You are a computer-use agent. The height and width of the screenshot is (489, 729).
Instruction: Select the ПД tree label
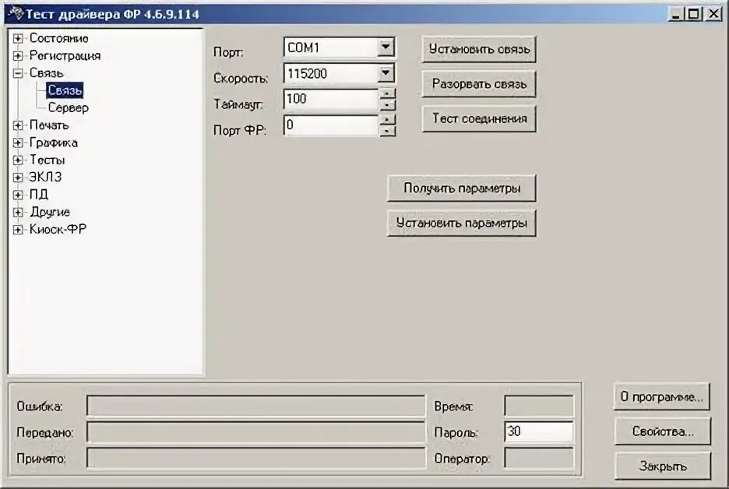[39, 195]
